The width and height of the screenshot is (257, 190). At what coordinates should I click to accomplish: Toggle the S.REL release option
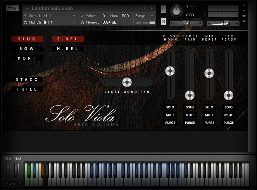coord(68,39)
